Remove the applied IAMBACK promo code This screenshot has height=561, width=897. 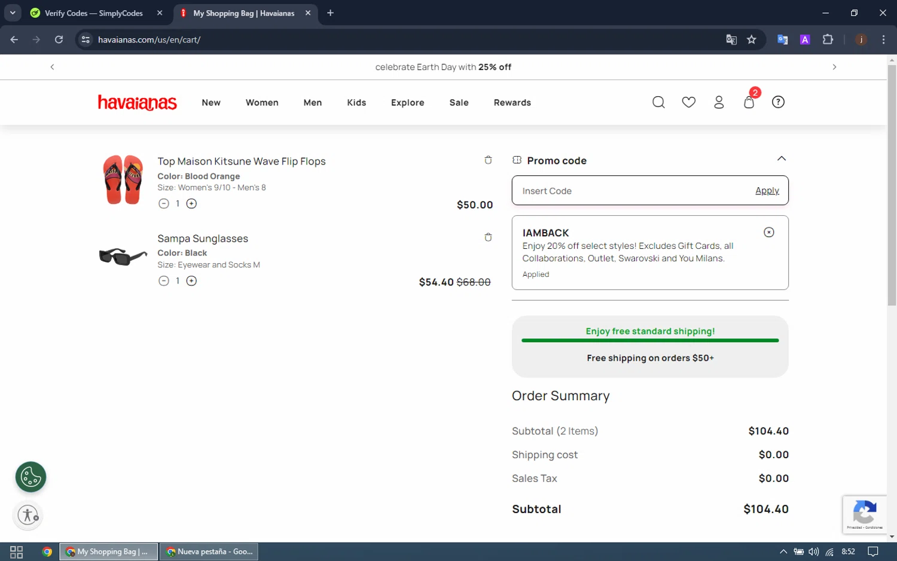pyautogui.click(x=769, y=232)
